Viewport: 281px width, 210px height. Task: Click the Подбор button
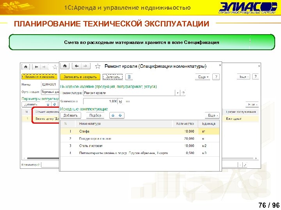pyautogui.click(x=95, y=115)
